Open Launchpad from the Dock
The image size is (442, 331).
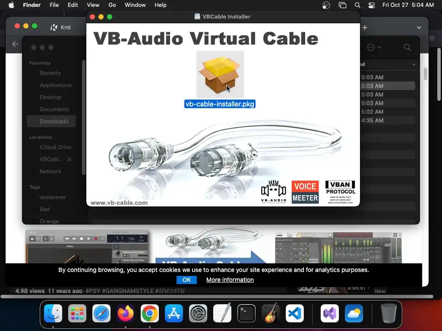[x=77, y=313]
